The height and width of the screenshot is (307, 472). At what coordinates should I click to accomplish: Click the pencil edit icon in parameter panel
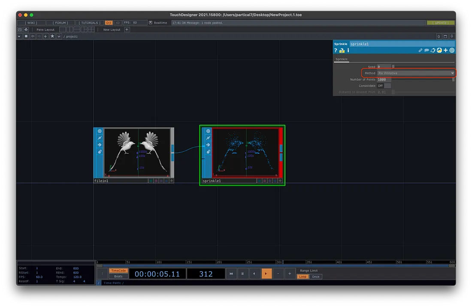pyautogui.click(x=421, y=51)
